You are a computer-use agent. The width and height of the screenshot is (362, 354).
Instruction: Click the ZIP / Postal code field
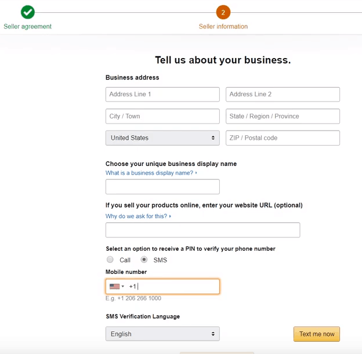(283, 138)
